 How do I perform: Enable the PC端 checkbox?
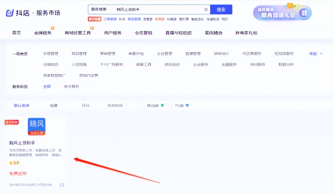(170, 105)
